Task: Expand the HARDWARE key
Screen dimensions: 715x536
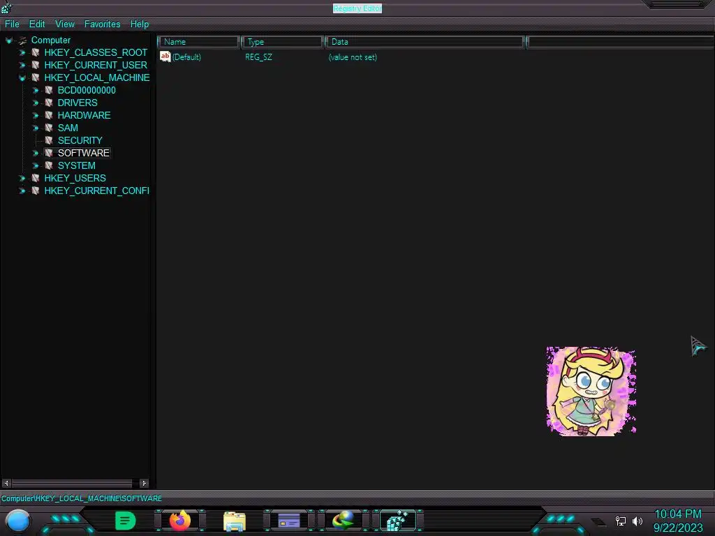Action: tap(35, 115)
